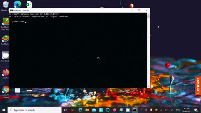Open the notepad-like app on taskbar
The width and height of the screenshot is (201, 113).
pos(121,110)
